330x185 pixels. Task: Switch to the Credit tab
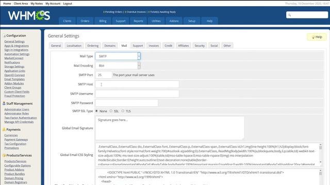[169, 46]
